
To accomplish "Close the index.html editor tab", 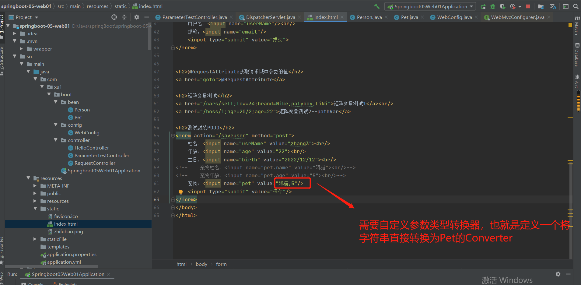I will [x=342, y=17].
